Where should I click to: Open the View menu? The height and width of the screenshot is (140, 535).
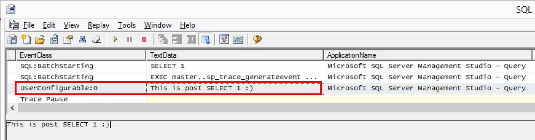point(71,25)
